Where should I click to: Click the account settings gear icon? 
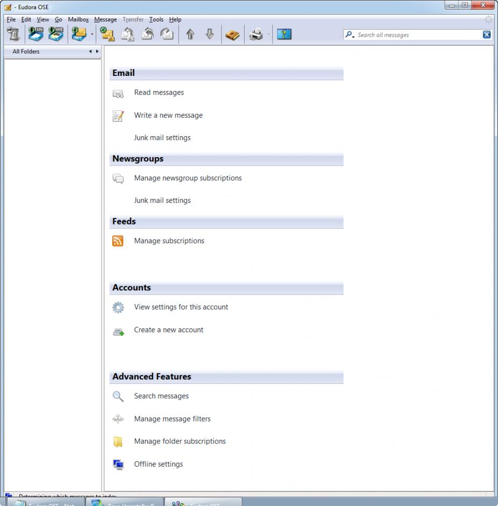118,307
